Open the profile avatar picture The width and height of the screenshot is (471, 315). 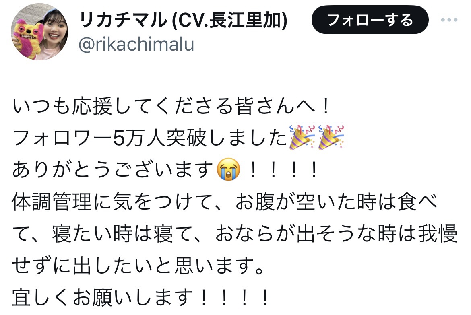pyautogui.click(x=39, y=32)
